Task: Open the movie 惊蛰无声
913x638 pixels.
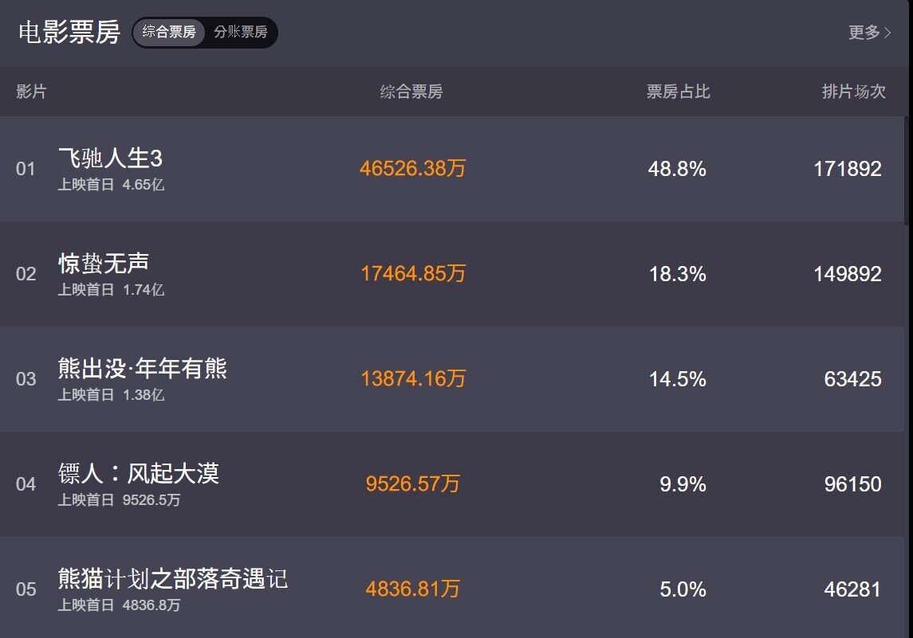Action: (x=104, y=263)
